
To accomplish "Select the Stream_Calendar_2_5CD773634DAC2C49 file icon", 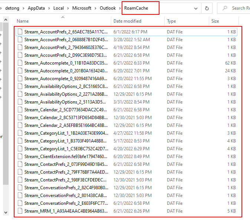I will click(x=20, y=110).
